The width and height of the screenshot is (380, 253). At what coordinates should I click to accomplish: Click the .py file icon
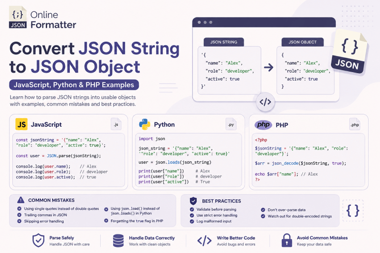[231, 124]
